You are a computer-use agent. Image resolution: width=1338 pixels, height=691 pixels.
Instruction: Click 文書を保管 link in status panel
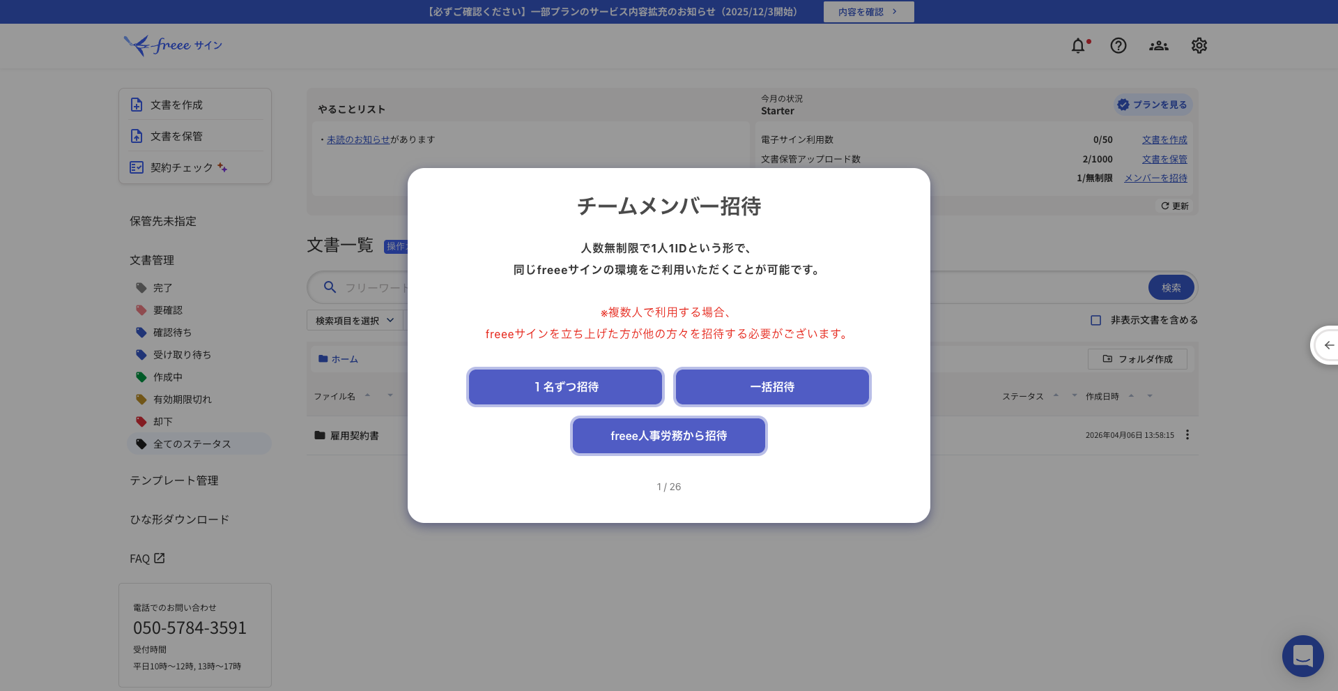point(1164,160)
